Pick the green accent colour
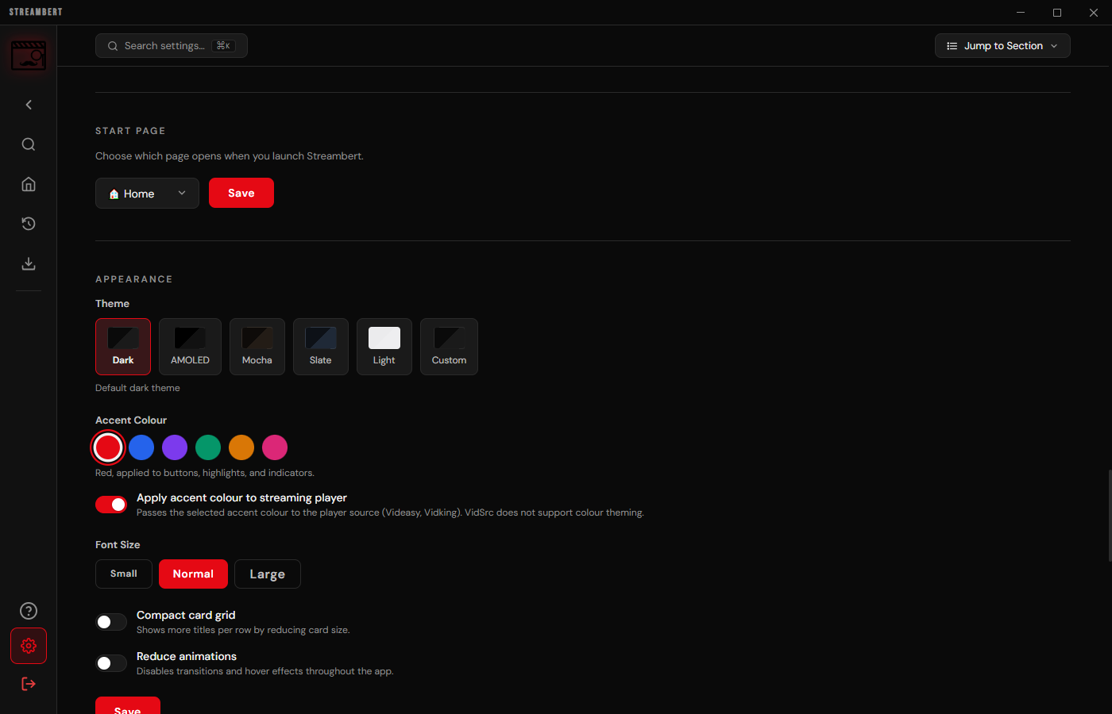 pyautogui.click(x=208, y=447)
